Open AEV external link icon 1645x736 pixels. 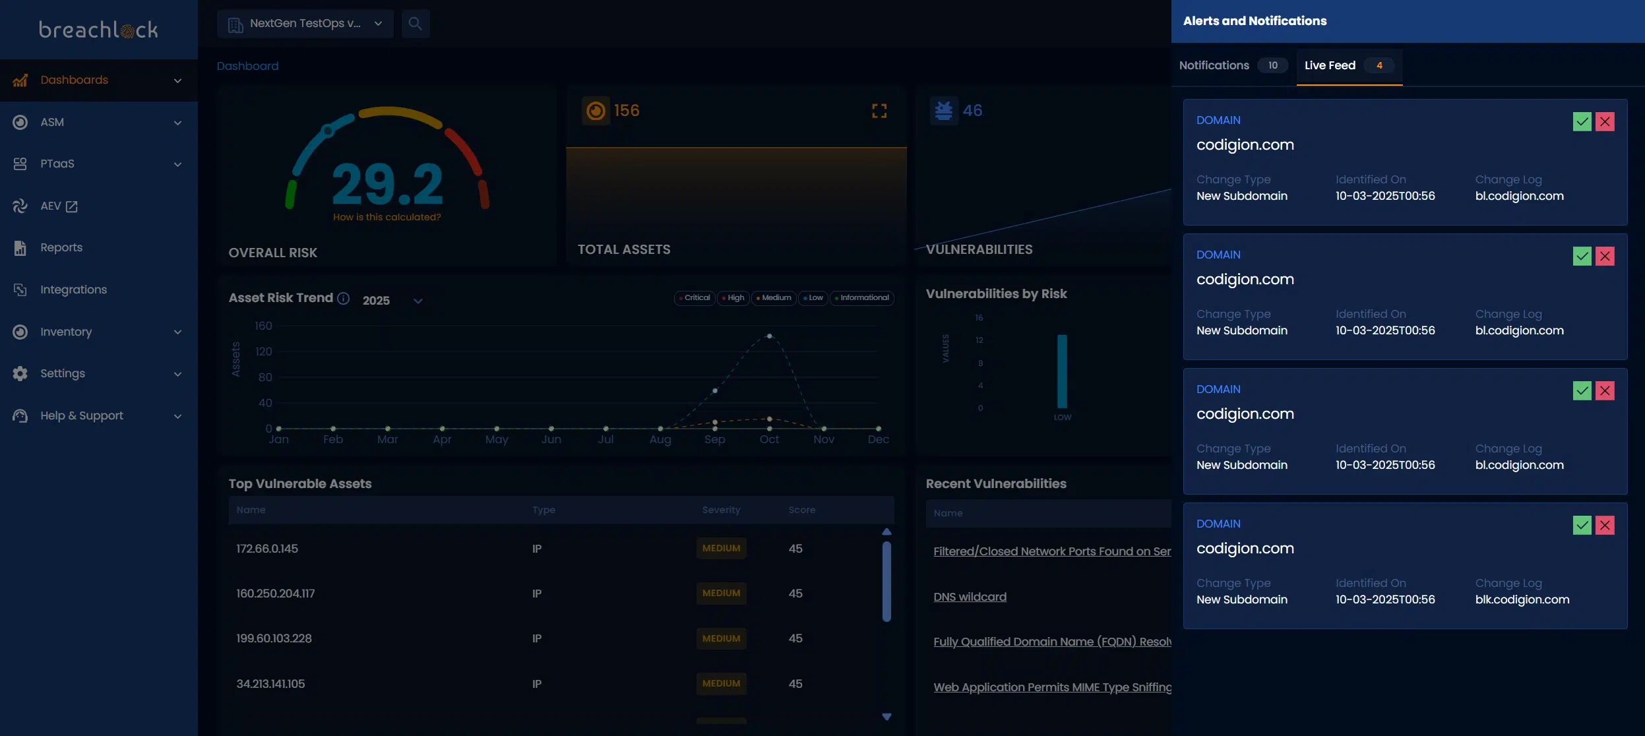pos(72,206)
